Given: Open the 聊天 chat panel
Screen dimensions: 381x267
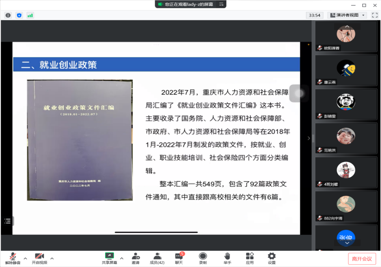Looking at the screenshot, I should pos(179,258).
